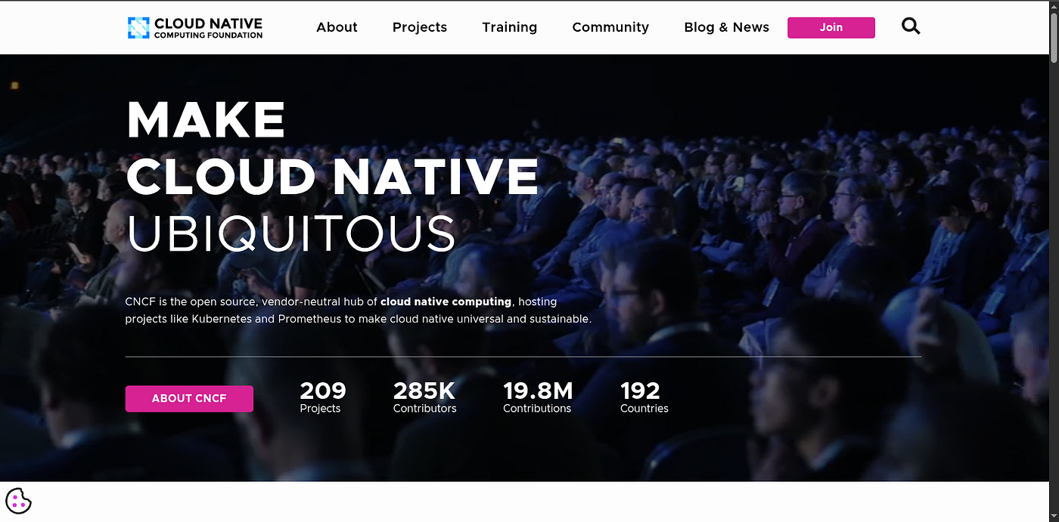Image resolution: width=1059 pixels, height=522 pixels.
Task: Open the Projects menu
Action: coord(420,27)
